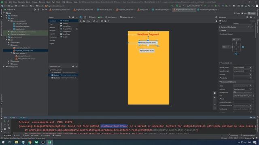Minimize the Component Tree panel
This screenshot has width=259, height=145.
coord(76,66)
